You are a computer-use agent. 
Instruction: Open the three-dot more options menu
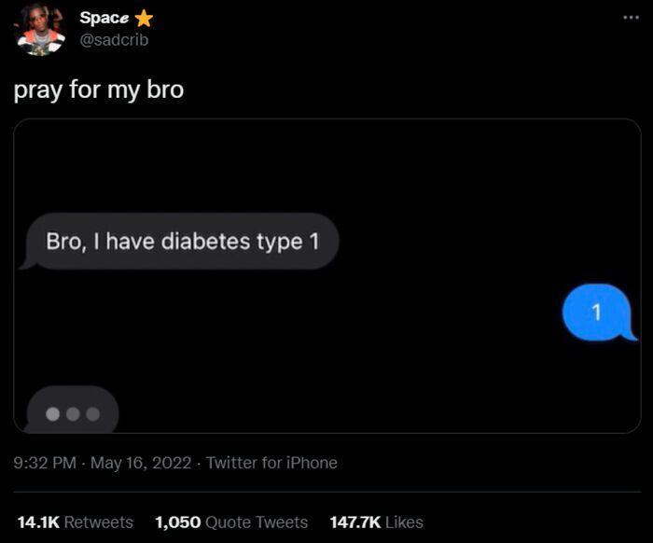631,18
